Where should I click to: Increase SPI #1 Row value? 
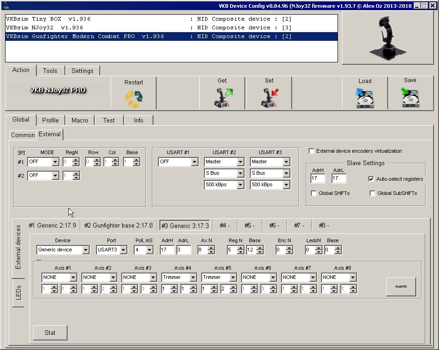(97, 160)
